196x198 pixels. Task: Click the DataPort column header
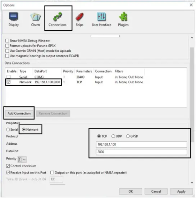coord(41,71)
